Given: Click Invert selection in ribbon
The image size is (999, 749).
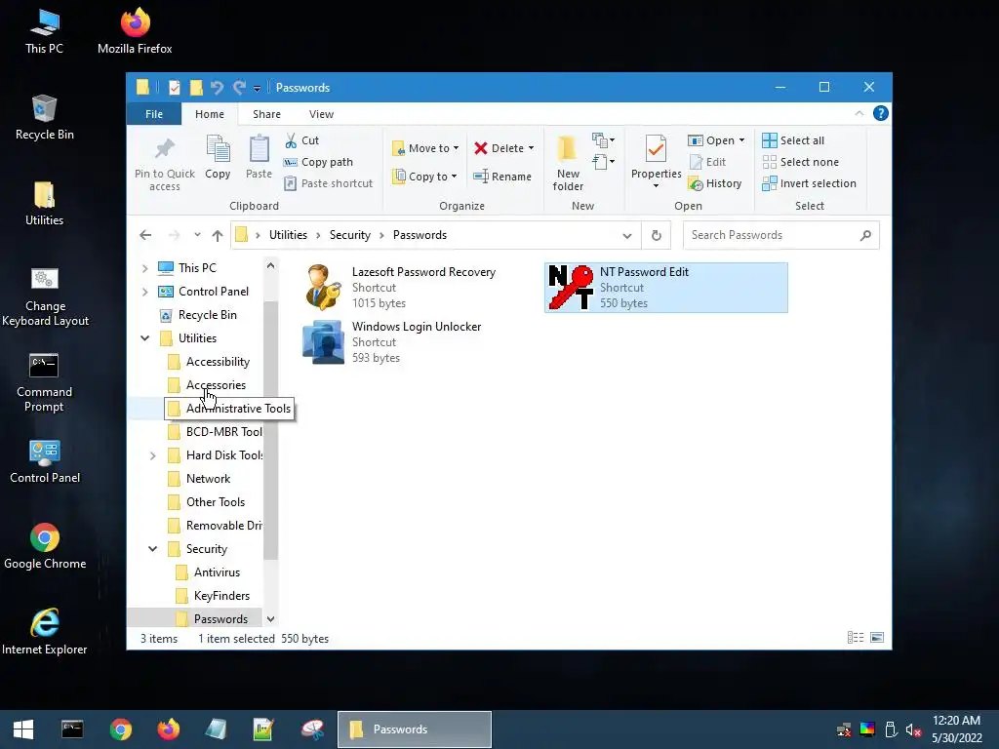Looking at the screenshot, I should [809, 183].
